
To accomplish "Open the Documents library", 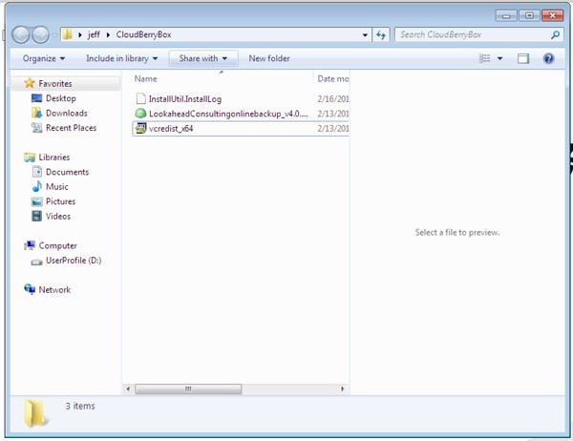I will [x=67, y=172].
